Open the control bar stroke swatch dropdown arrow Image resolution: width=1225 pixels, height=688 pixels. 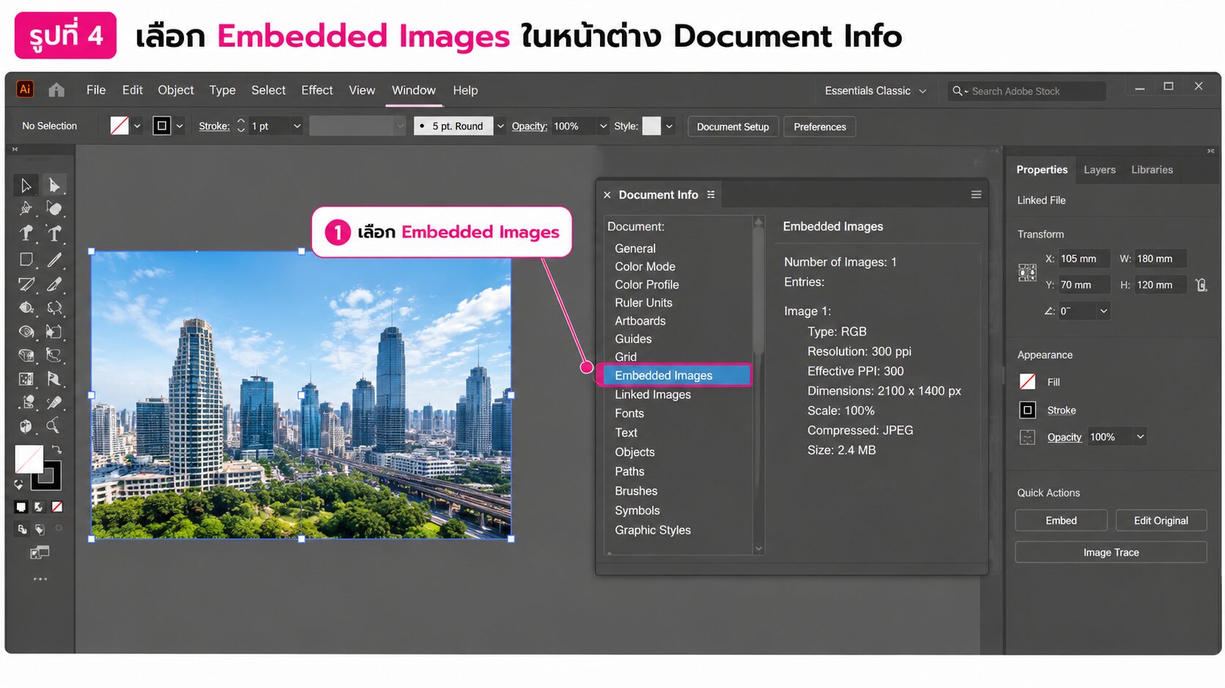click(180, 126)
